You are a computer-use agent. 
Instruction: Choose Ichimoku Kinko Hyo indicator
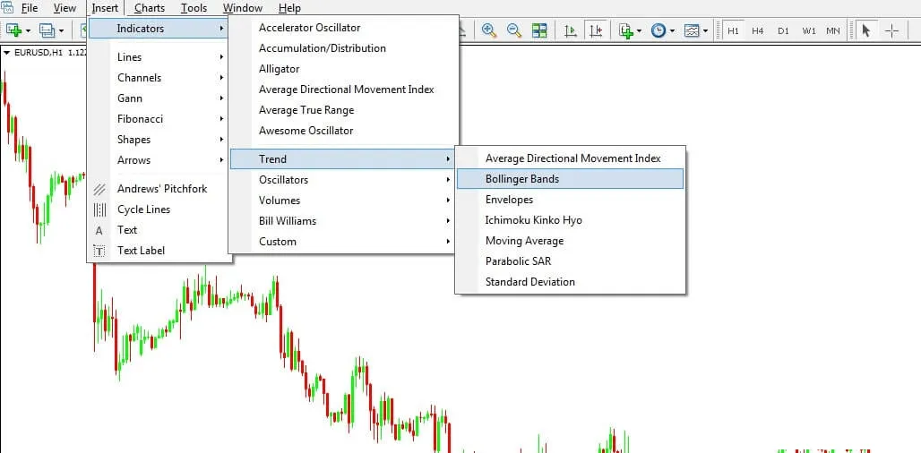[x=570, y=220]
